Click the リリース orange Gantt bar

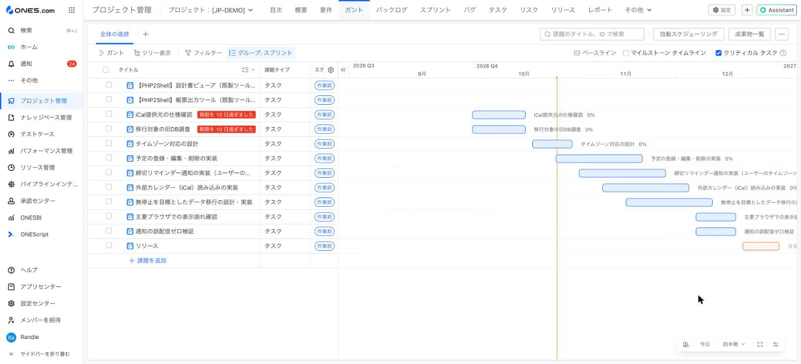pos(761,246)
